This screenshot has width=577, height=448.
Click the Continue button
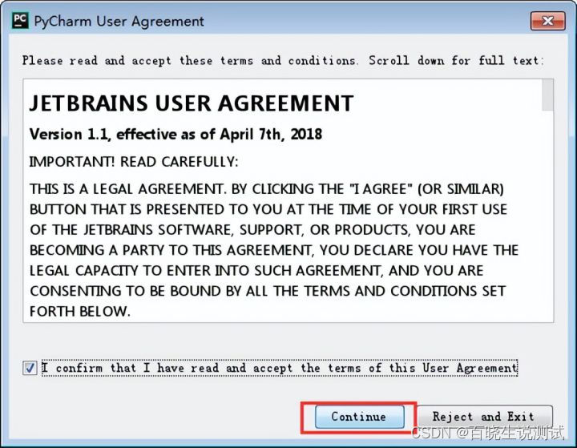click(x=359, y=417)
